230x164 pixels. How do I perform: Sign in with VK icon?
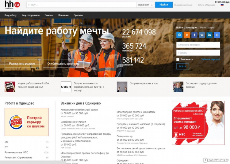click(x=202, y=35)
